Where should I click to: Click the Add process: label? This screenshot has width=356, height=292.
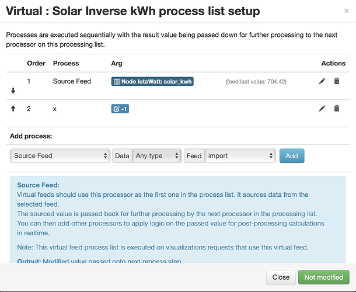click(31, 136)
